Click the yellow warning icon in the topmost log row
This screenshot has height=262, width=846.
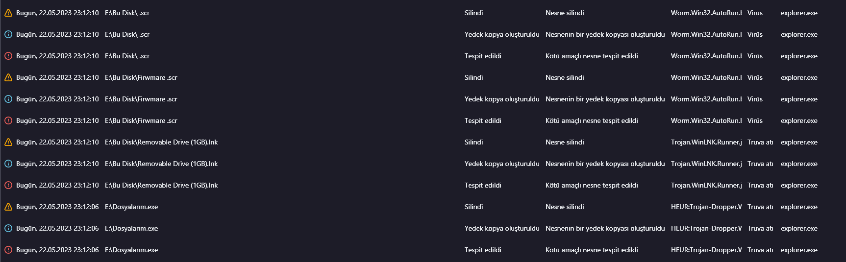tap(8, 13)
